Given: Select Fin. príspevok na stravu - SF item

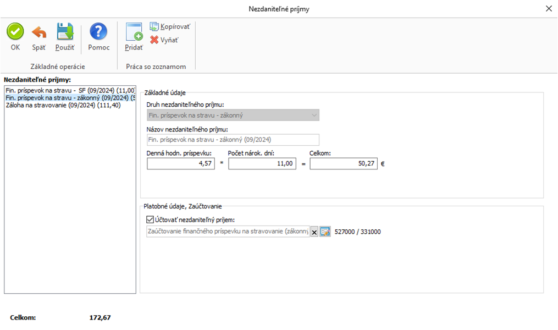Looking at the screenshot, I should pyautogui.click(x=69, y=90).
